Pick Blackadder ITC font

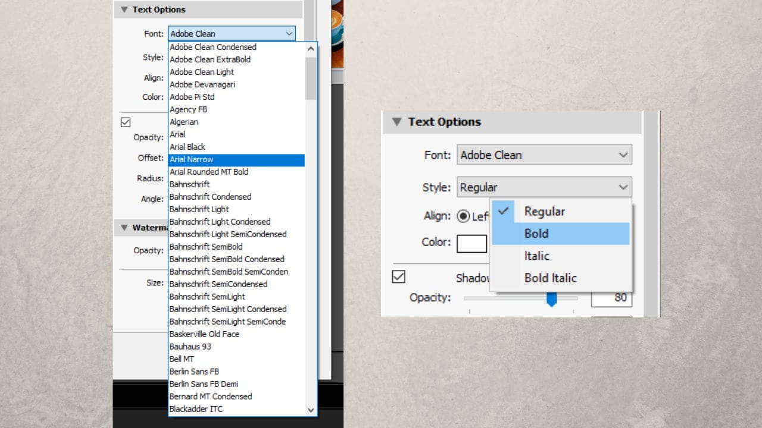pos(236,409)
